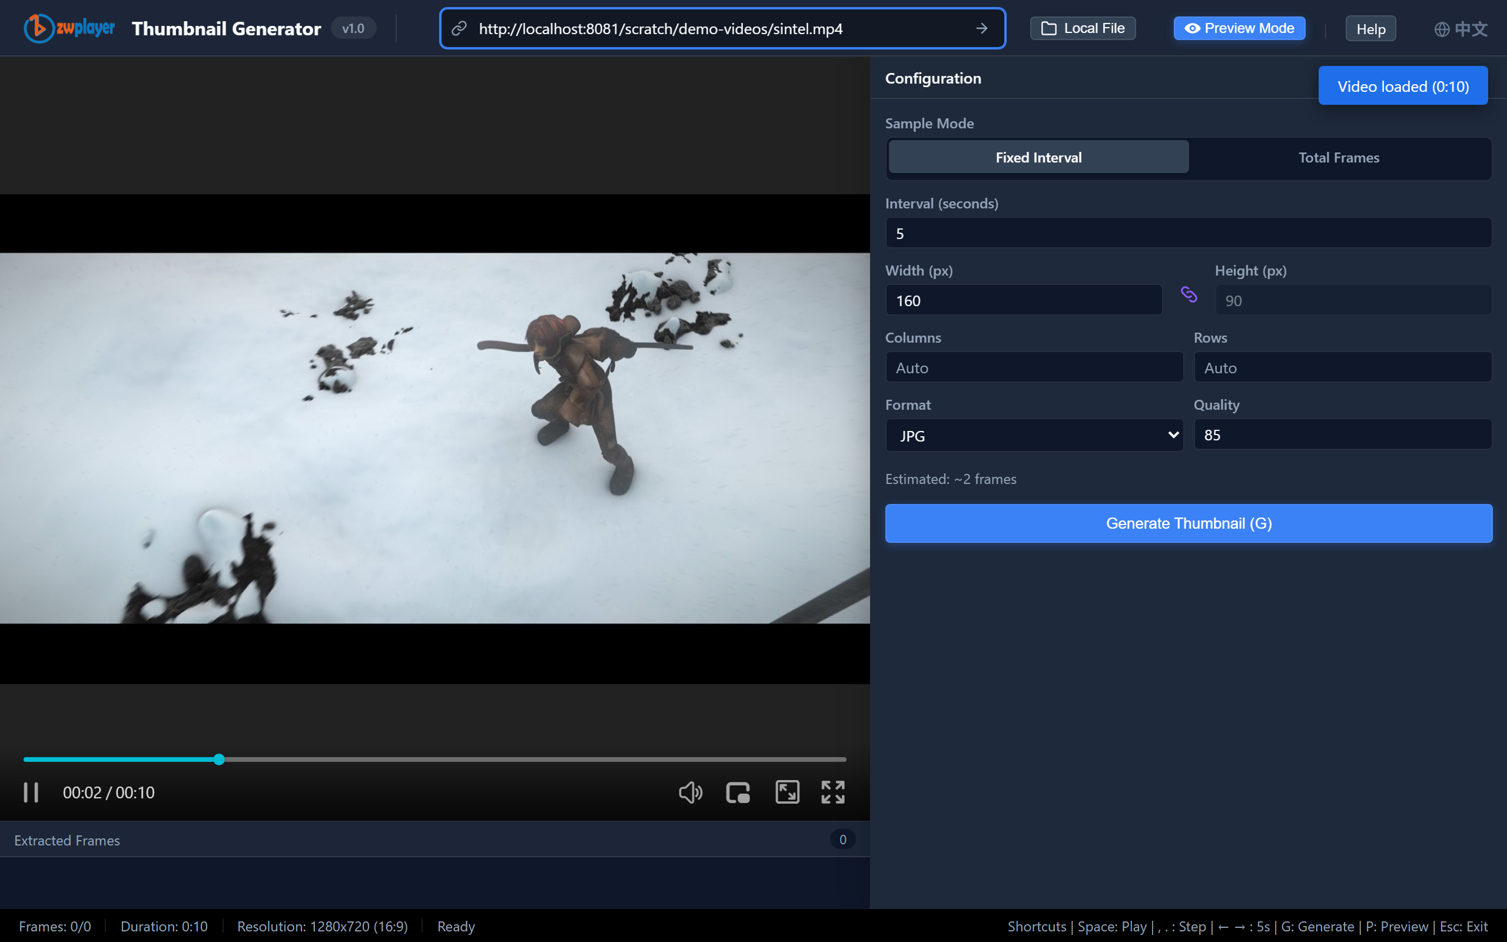This screenshot has height=942, width=1507.
Task: Open picture-in-picture mode
Action: (x=738, y=792)
